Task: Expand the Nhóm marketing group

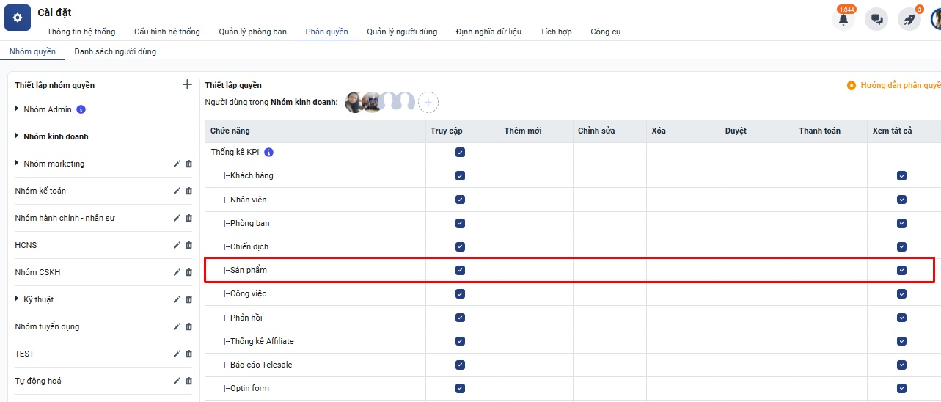Action: (18, 164)
